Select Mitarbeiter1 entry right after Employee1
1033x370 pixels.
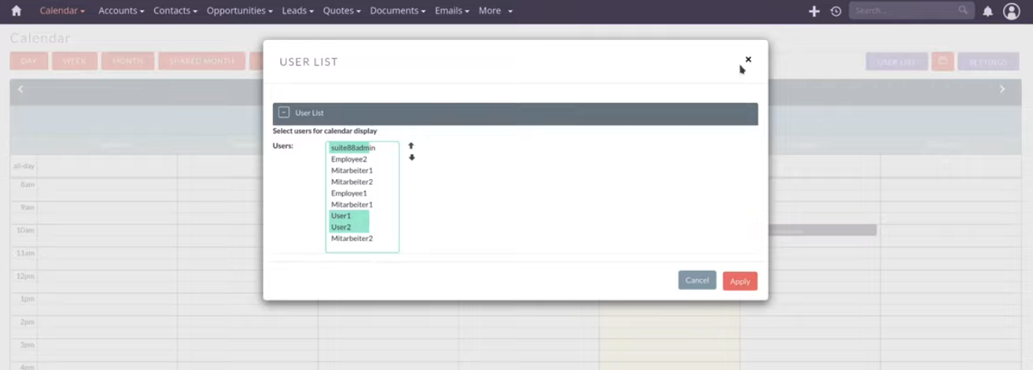352,205
